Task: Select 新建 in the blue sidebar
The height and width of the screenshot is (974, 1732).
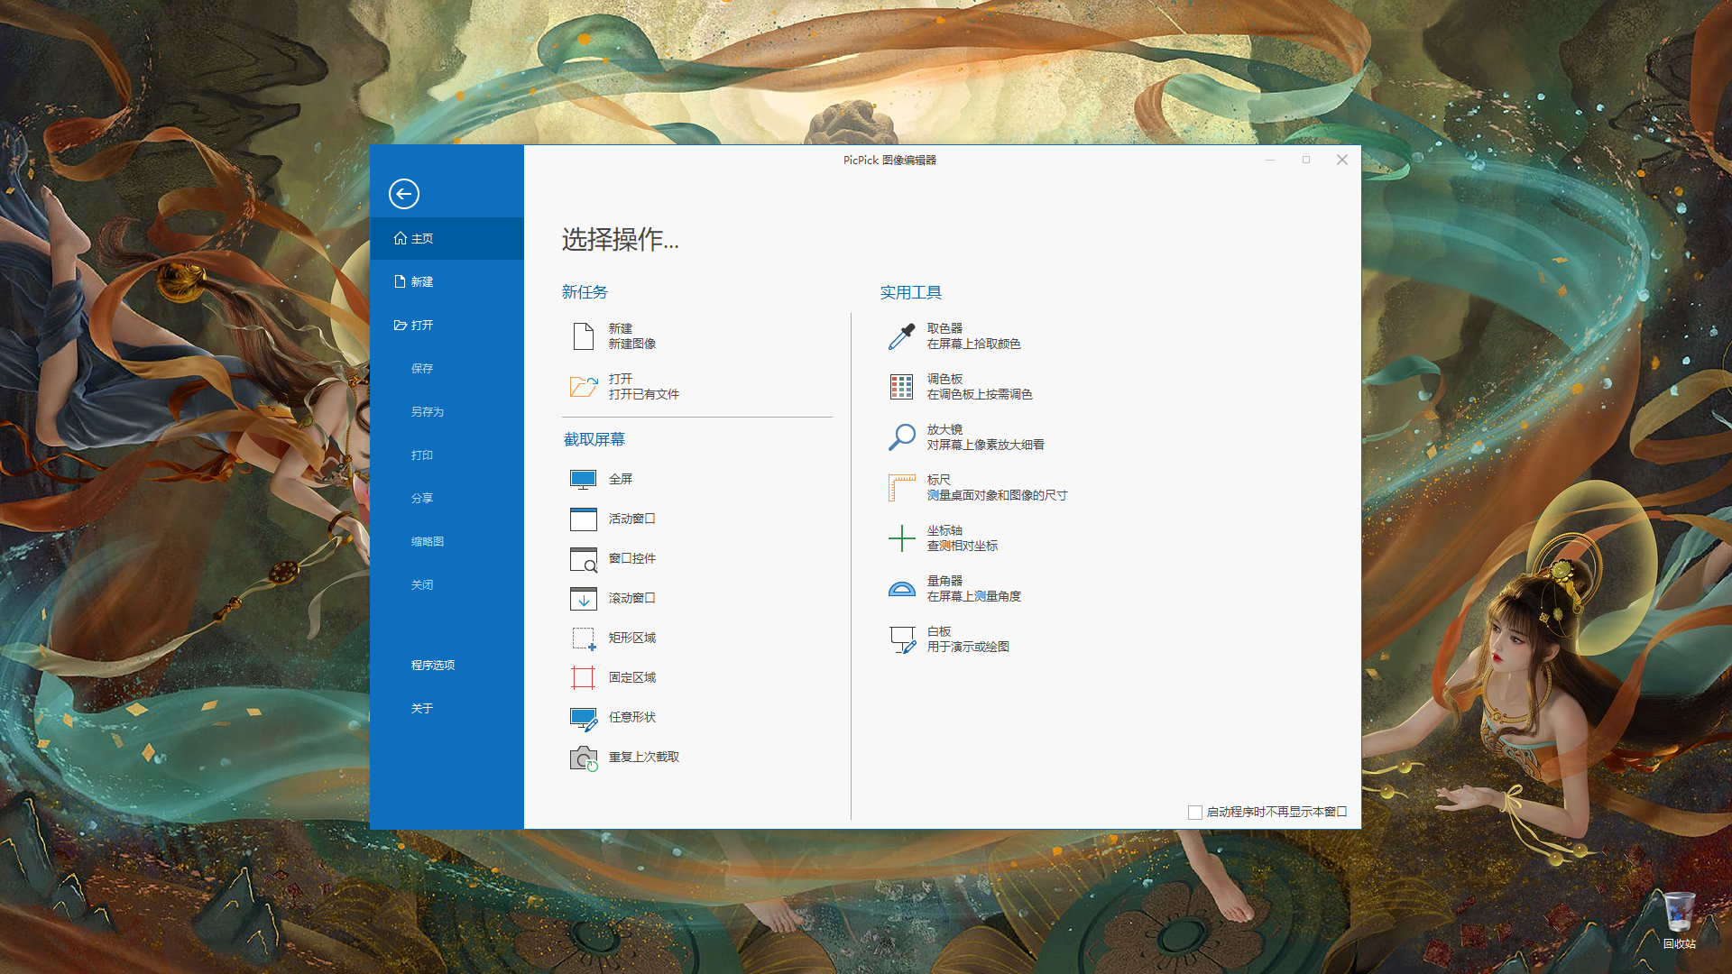Action: pyautogui.click(x=421, y=281)
